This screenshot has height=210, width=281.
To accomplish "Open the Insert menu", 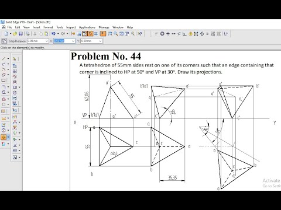I will (x=36, y=27).
